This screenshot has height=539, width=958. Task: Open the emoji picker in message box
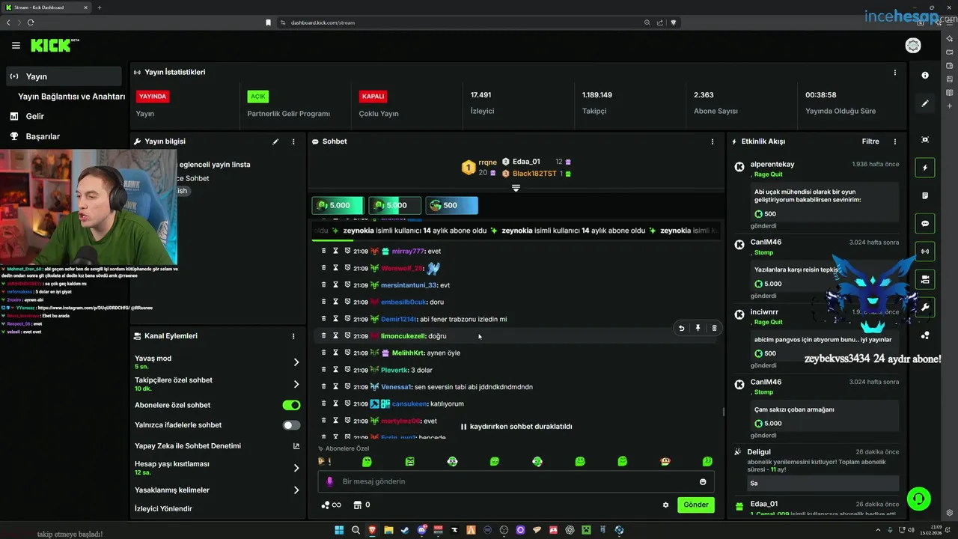point(703,481)
